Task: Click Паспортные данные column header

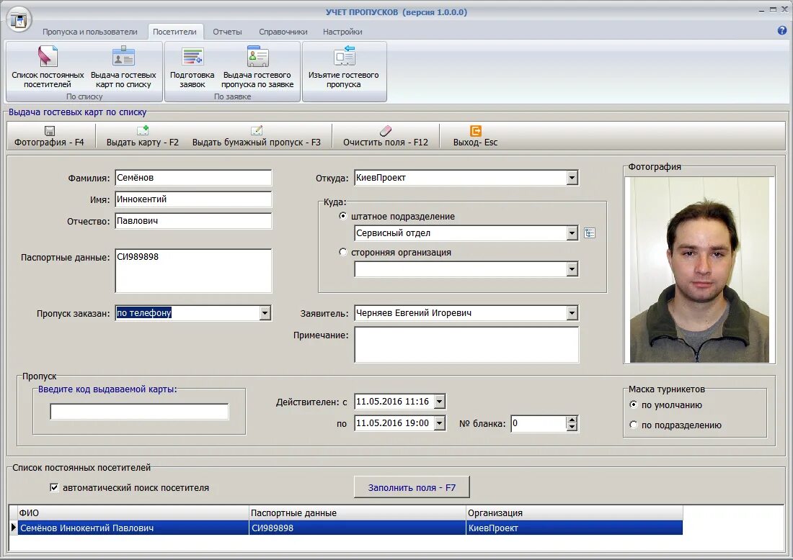Action: [x=358, y=513]
